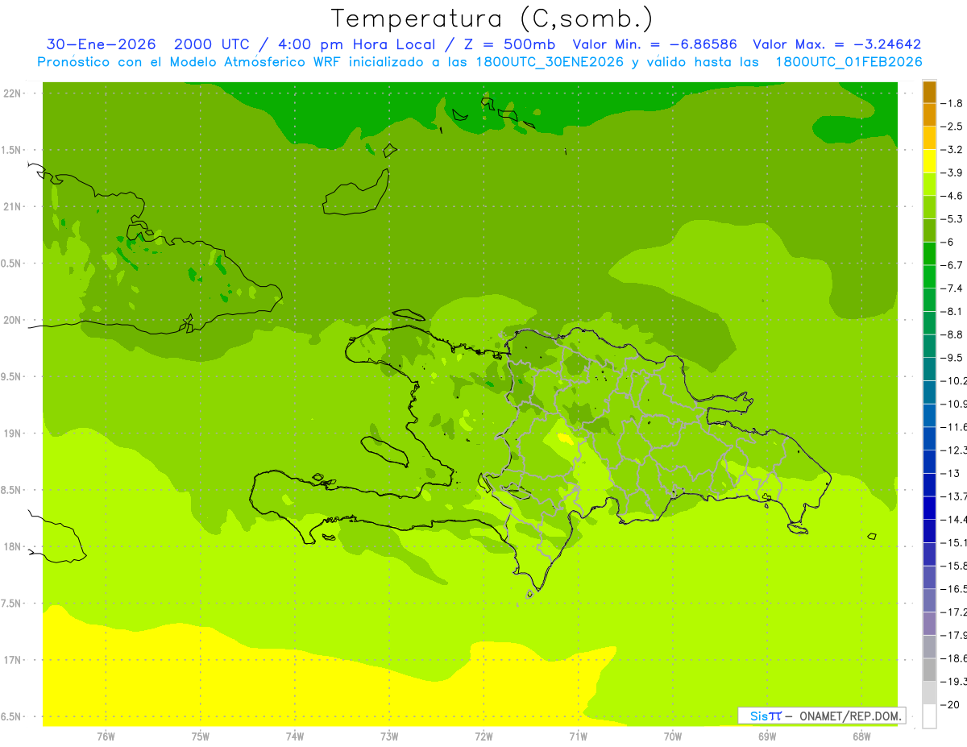Click the 76W longitude axis label
Viewport: 967px width, 747px height.
106,736
